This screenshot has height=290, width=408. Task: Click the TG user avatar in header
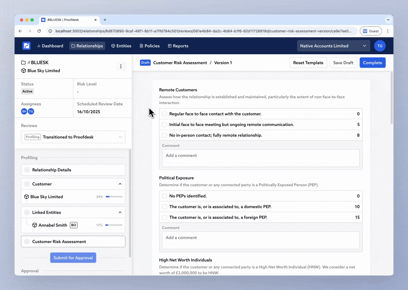[x=380, y=46]
